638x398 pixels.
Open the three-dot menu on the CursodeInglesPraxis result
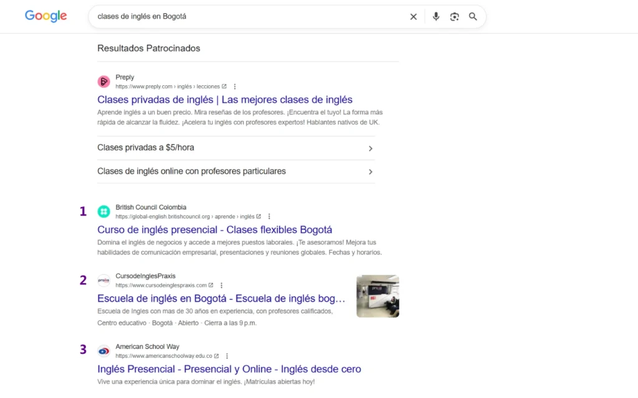pos(221,285)
